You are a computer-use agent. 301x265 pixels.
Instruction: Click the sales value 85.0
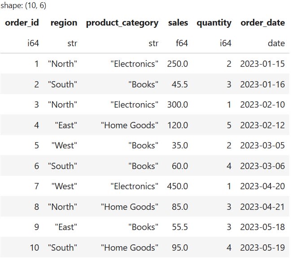[x=180, y=207]
